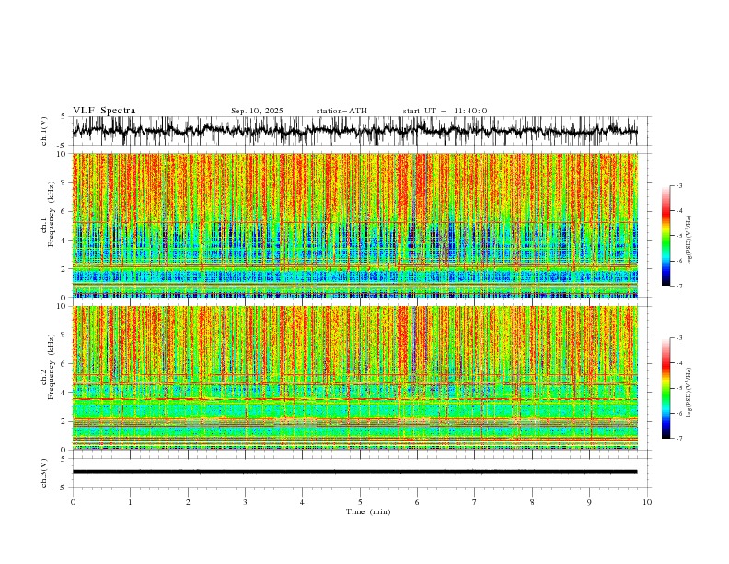Click the "VLF Spectra" plot title

104,111
